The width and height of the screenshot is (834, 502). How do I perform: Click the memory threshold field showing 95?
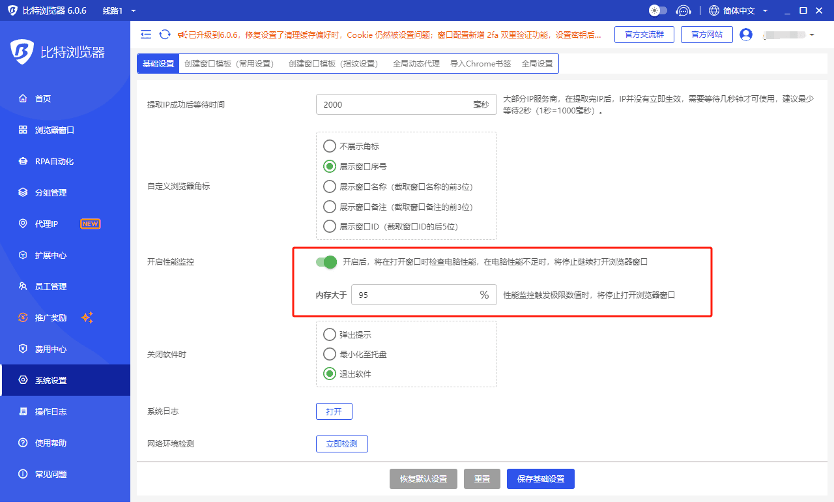(424, 295)
